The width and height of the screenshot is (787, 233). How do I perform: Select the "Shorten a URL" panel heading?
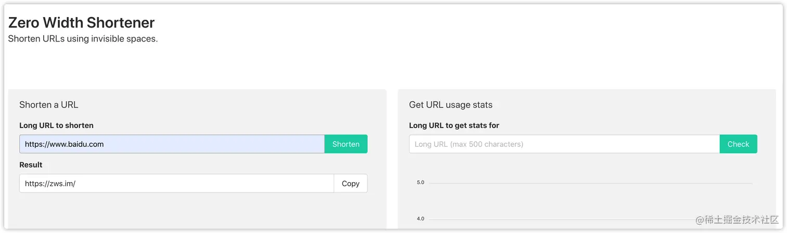48,105
